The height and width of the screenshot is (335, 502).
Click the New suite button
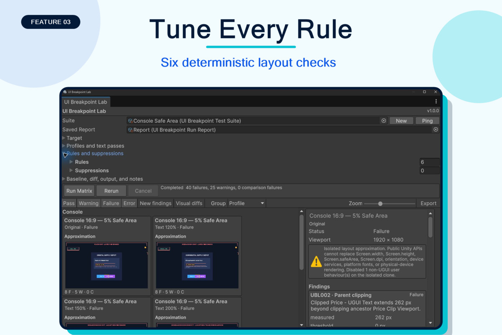[x=401, y=121]
